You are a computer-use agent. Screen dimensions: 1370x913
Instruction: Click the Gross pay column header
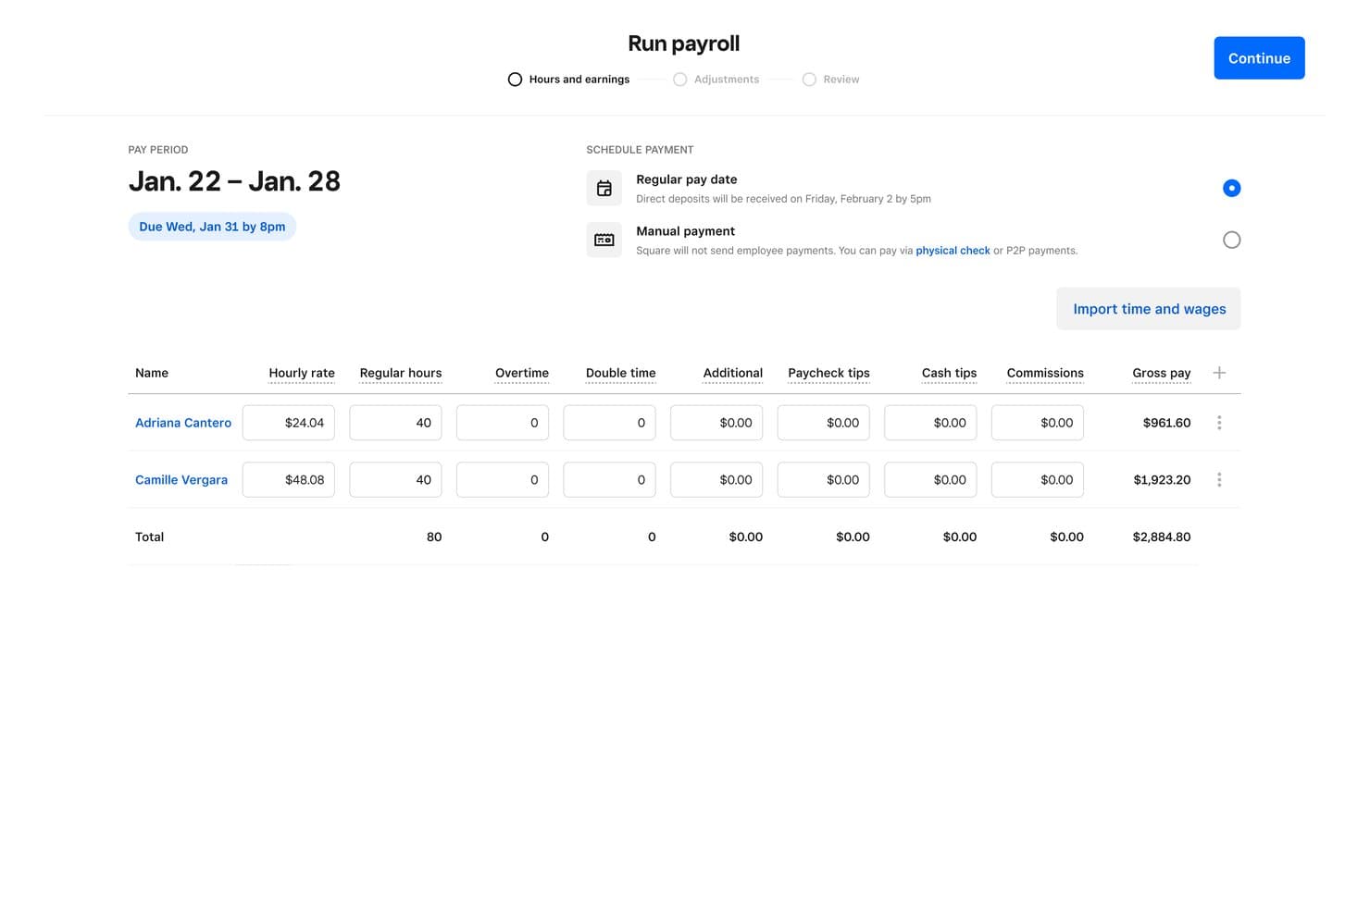coord(1162,373)
